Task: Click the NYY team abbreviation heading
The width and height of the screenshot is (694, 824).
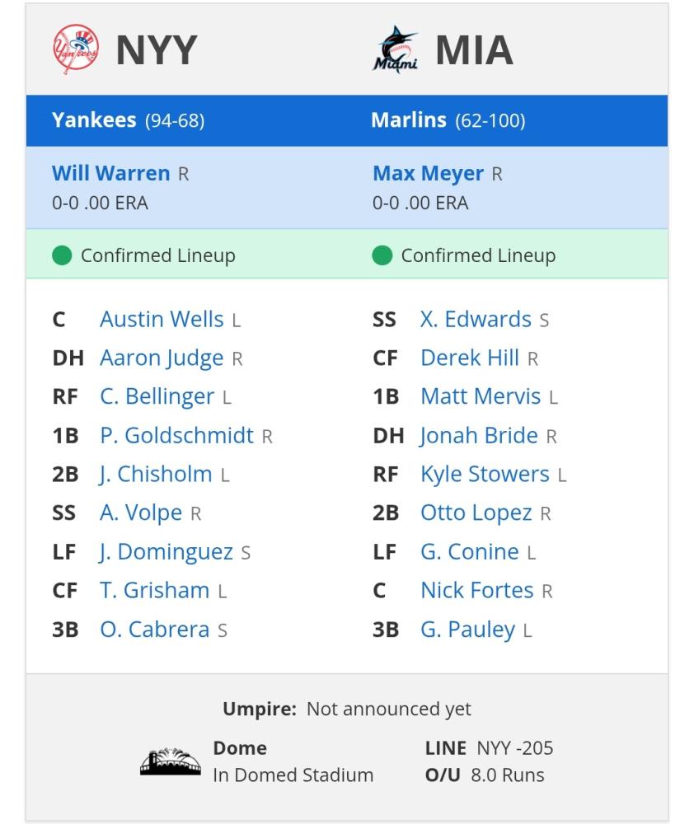Action: [x=157, y=50]
